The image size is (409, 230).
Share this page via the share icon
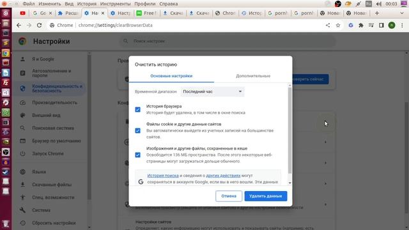click(328, 26)
